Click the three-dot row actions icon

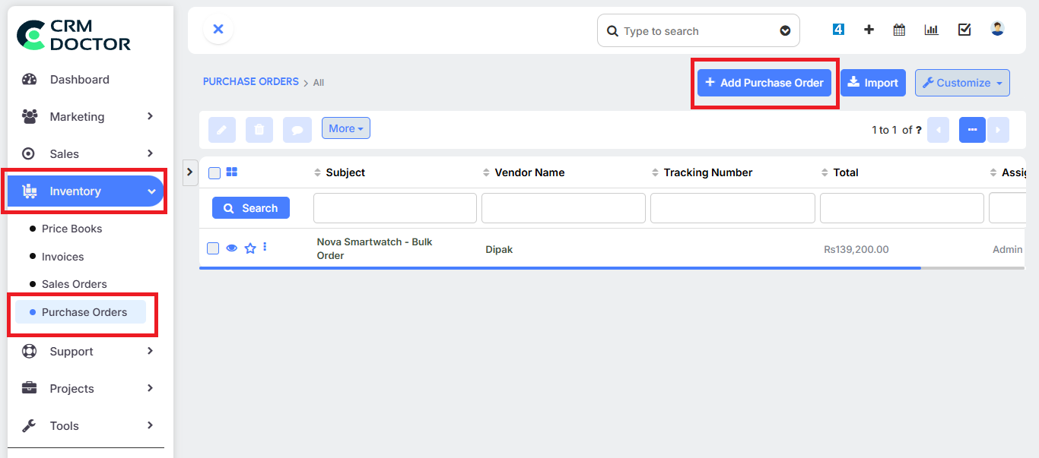[265, 247]
